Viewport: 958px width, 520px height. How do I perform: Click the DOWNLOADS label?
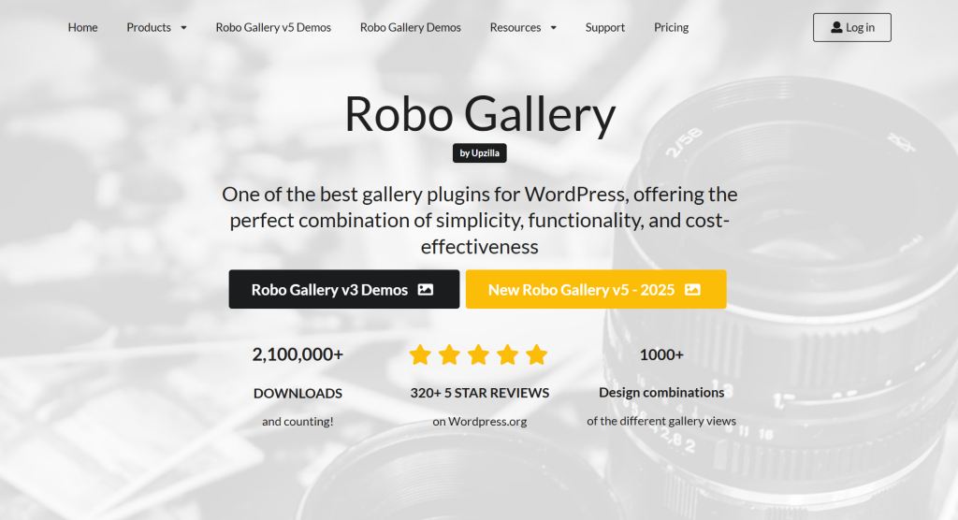pyautogui.click(x=298, y=393)
